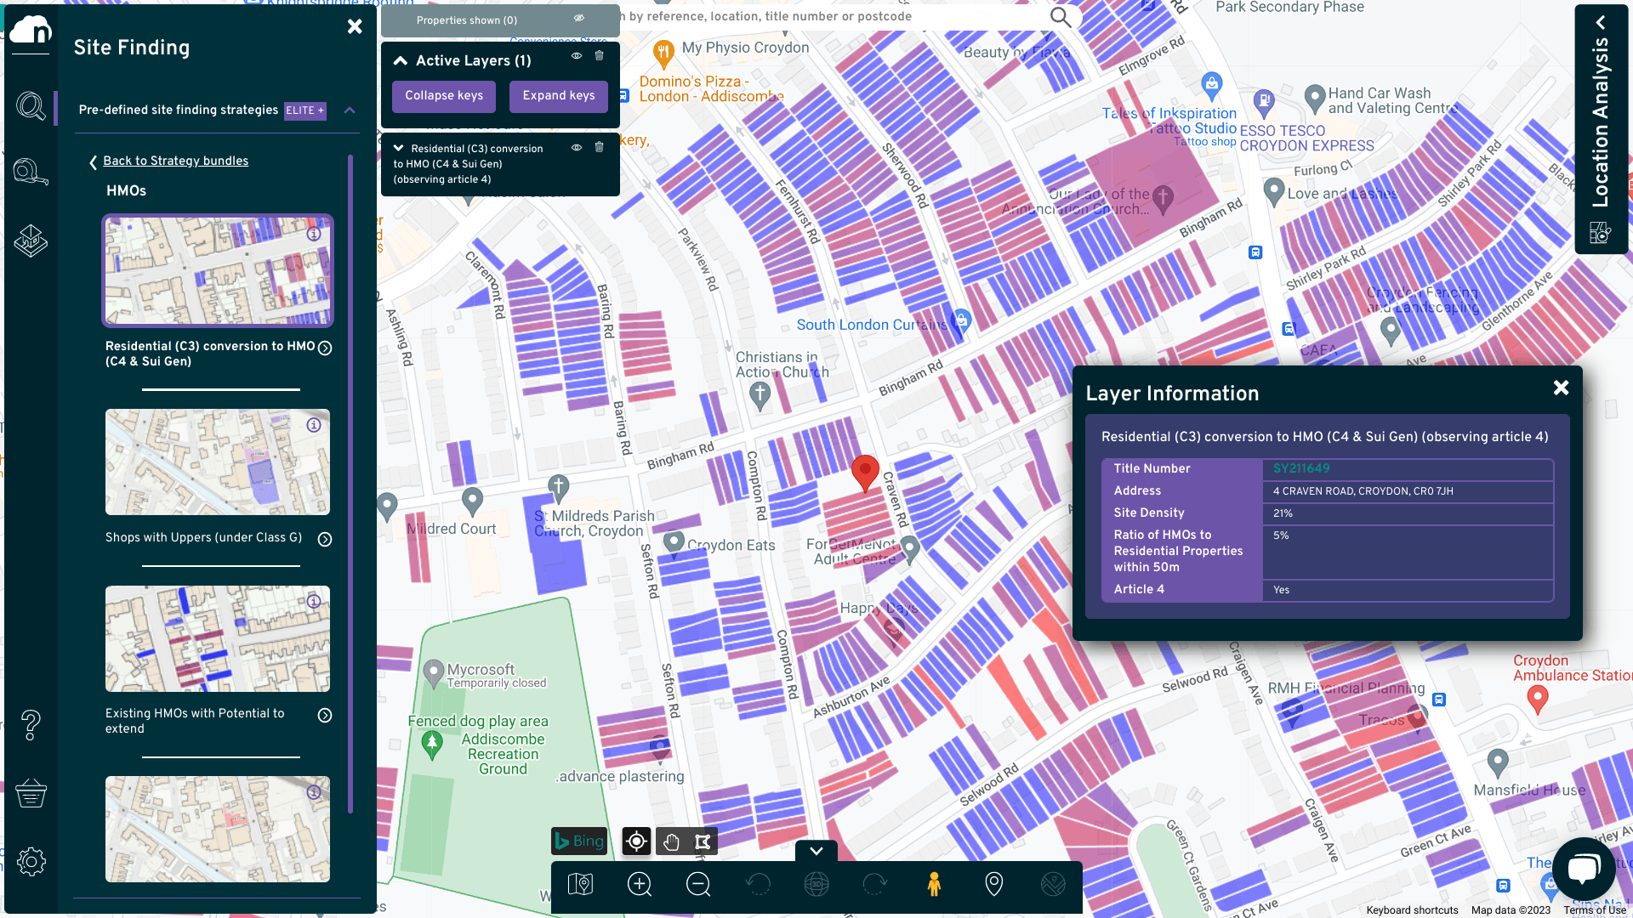
Task: Select the pan hand tool
Action: click(x=671, y=841)
